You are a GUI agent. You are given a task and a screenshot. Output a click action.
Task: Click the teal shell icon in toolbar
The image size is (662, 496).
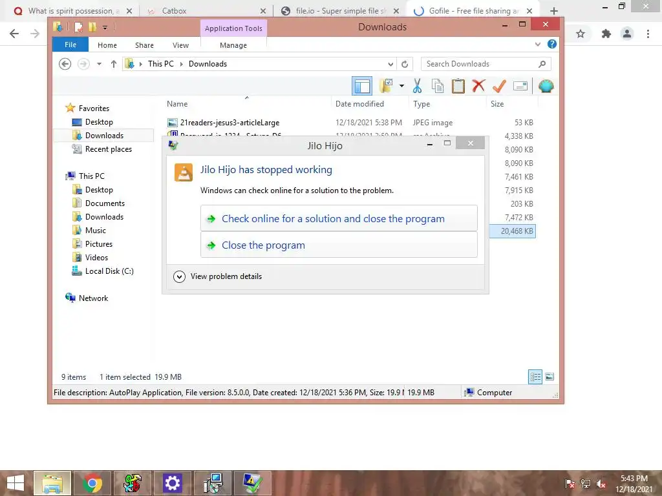[546, 86]
